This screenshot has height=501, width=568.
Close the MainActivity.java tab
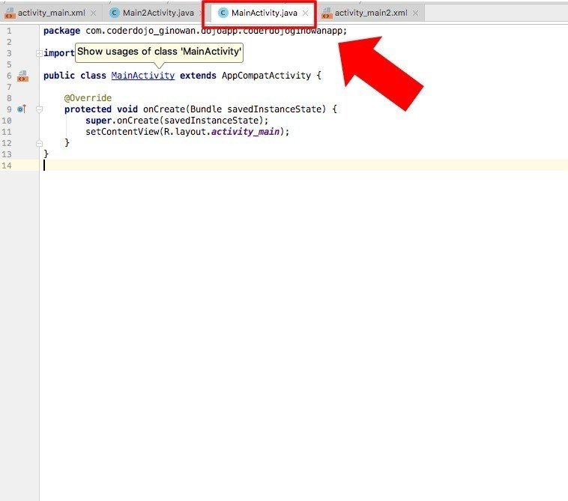coord(306,13)
